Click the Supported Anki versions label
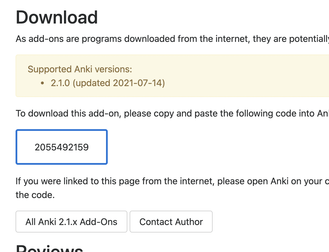329x252 pixels. (x=80, y=69)
